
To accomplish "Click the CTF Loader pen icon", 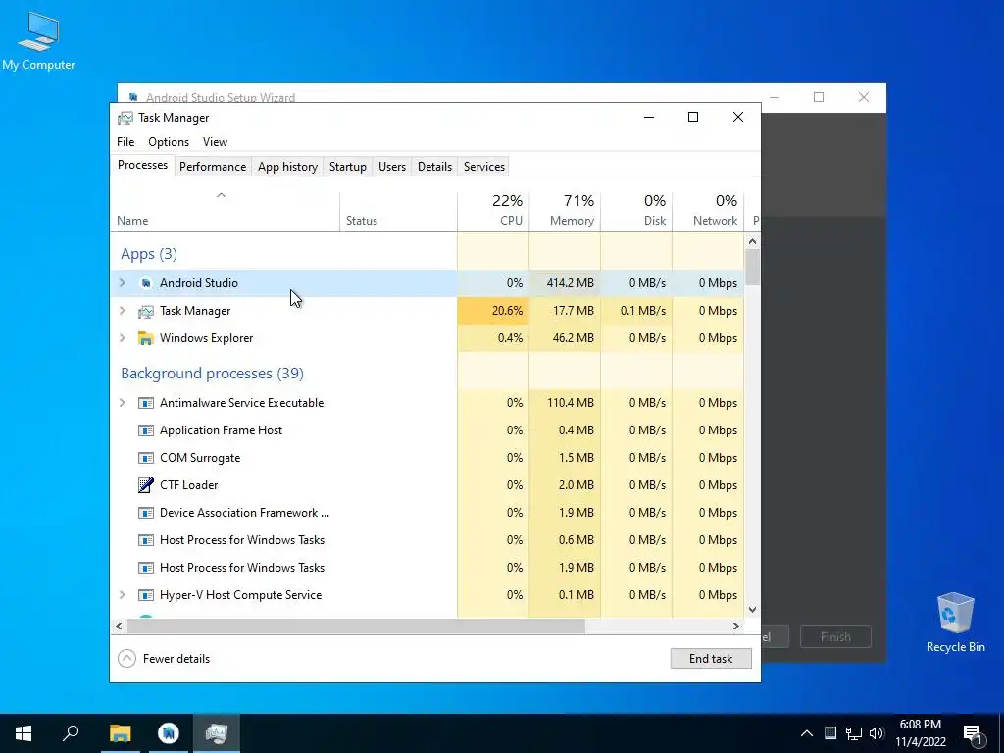I will pyautogui.click(x=146, y=485).
